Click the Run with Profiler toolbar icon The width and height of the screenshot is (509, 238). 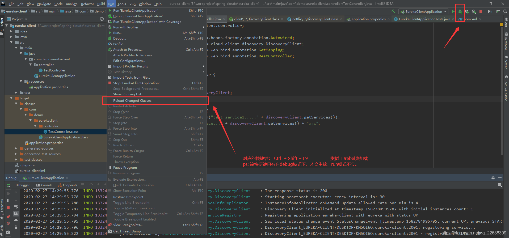click(x=474, y=11)
